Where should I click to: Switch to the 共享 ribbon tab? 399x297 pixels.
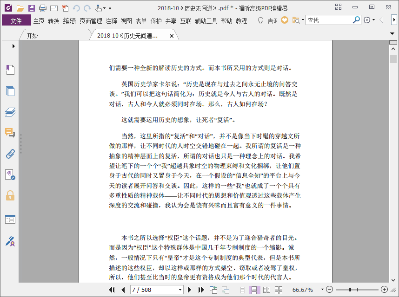[x=171, y=21]
